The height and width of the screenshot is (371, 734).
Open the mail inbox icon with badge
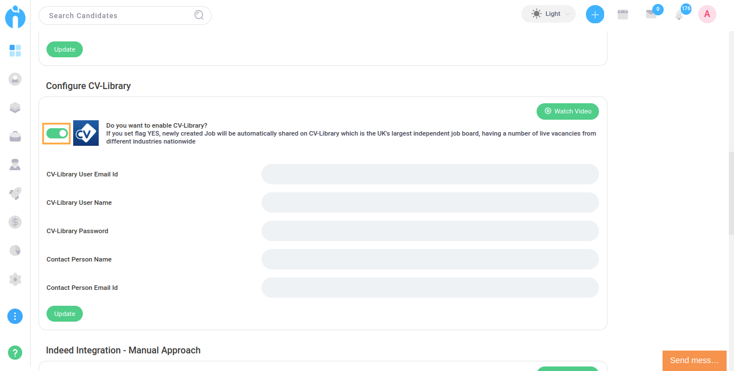coord(651,15)
